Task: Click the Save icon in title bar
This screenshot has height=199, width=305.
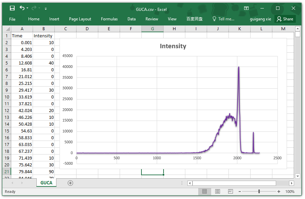Action: click(12, 8)
